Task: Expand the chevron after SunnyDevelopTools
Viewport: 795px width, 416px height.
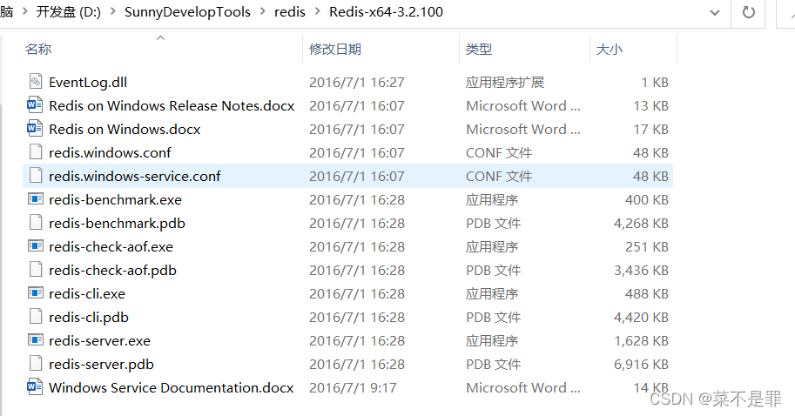Action: pos(263,11)
